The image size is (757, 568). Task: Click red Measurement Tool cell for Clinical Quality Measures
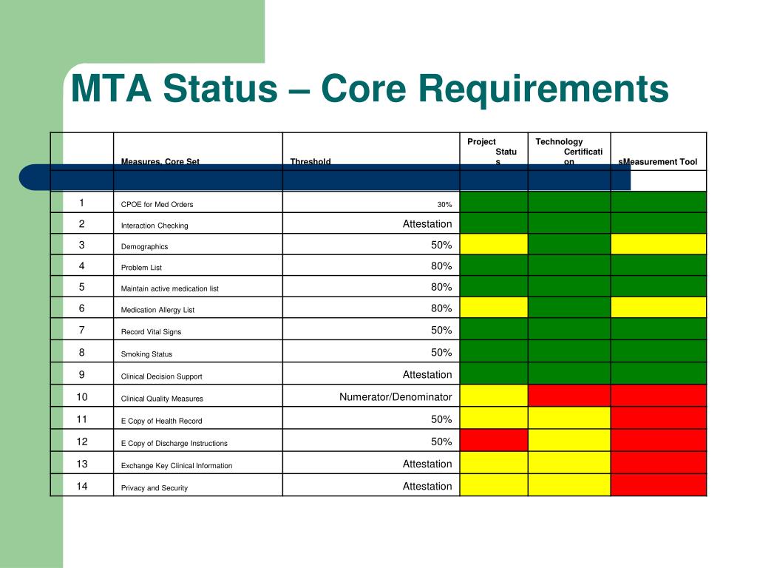[659, 396]
